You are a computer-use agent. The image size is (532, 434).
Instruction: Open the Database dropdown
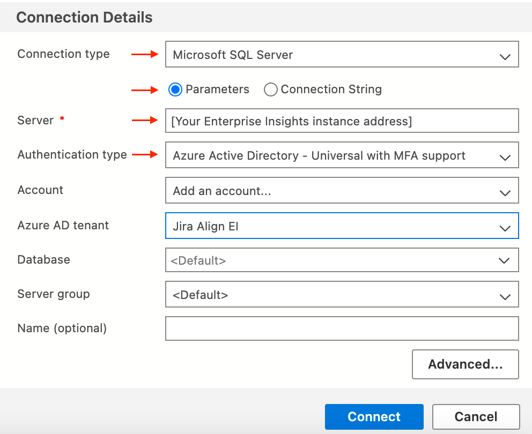tap(342, 260)
